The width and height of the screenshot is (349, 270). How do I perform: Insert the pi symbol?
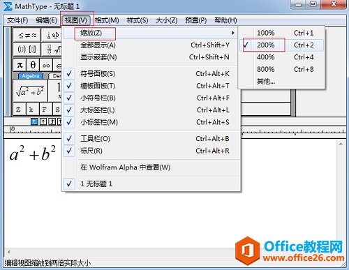(x=20, y=65)
